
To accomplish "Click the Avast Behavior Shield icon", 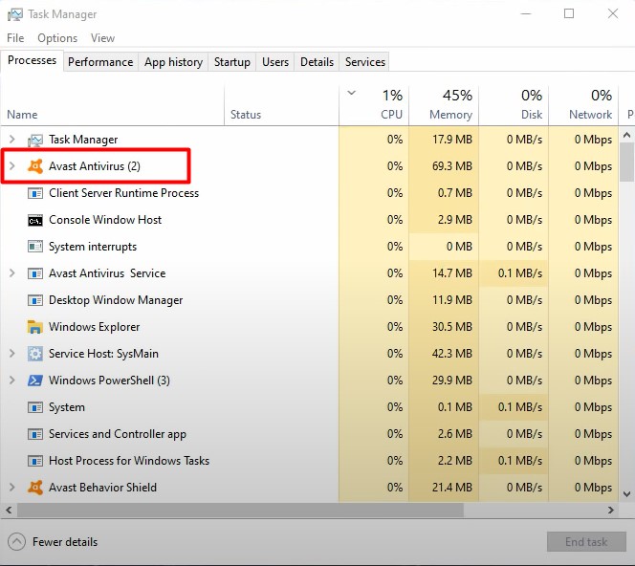I will (x=35, y=488).
